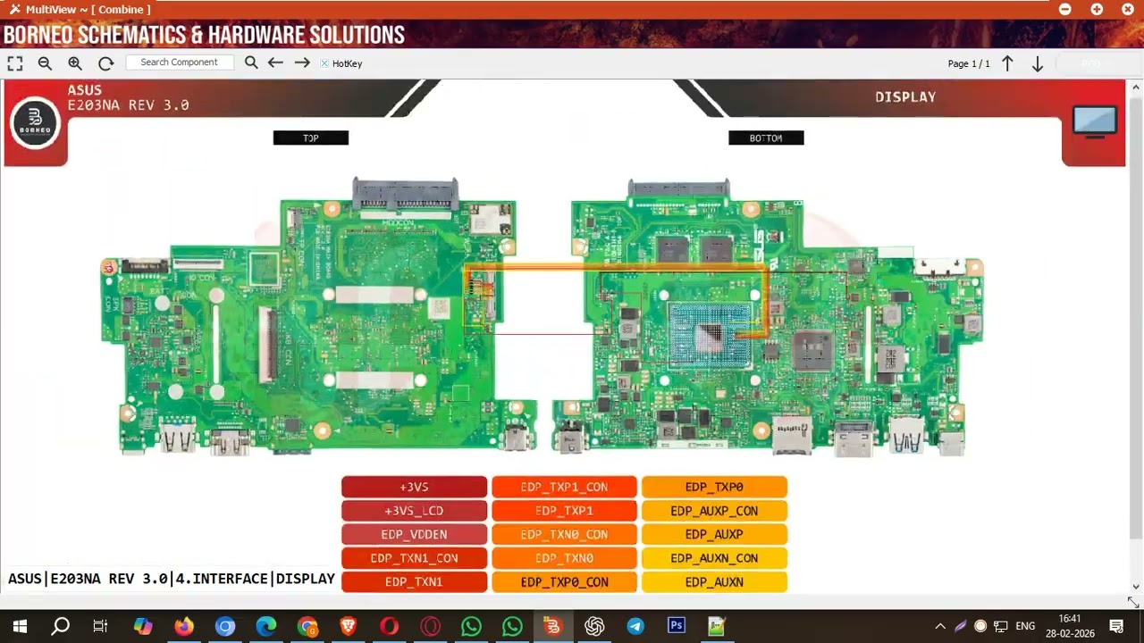This screenshot has height=643, width=1144.
Task: Open the taskbar clock and date
Action: point(1070,626)
